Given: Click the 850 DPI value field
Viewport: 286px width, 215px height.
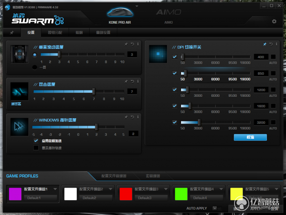Looking at the screenshot, I should click(261, 74).
